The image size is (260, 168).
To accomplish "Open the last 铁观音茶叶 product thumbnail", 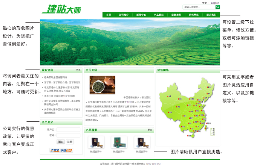I will (x=142, y=142).
